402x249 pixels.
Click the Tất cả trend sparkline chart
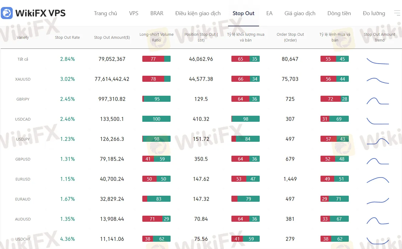coord(378,61)
